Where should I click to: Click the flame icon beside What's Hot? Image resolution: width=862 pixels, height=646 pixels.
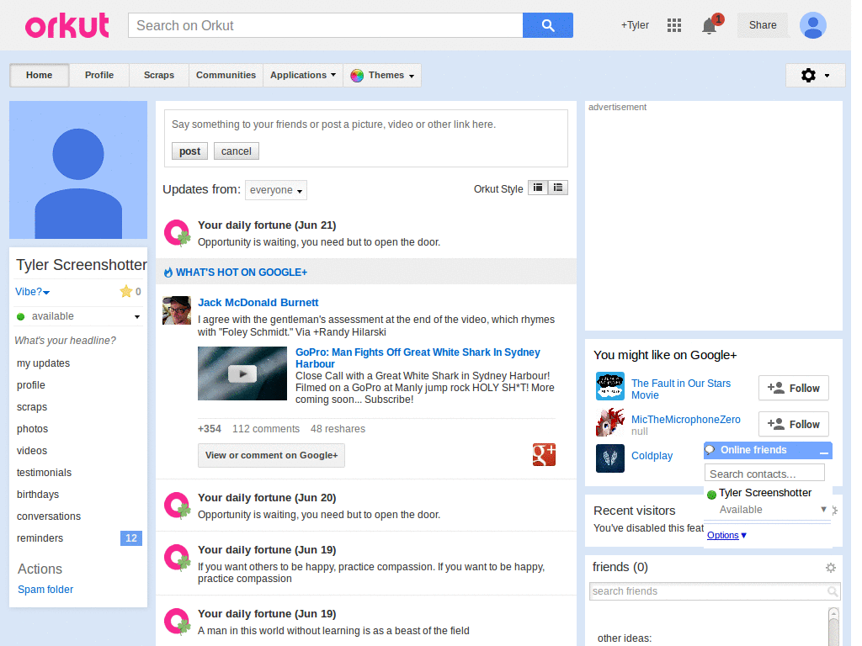tap(168, 272)
